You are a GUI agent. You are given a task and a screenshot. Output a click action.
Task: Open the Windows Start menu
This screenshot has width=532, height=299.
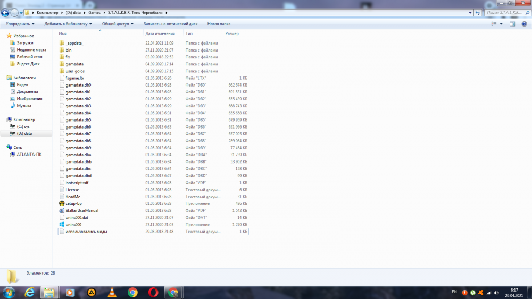click(9, 292)
